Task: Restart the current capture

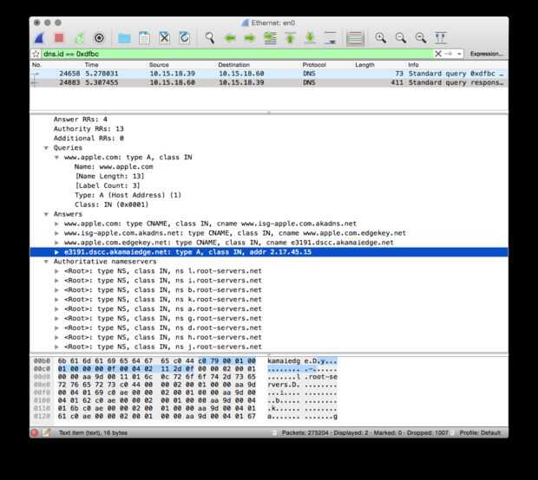Action: 79,37
